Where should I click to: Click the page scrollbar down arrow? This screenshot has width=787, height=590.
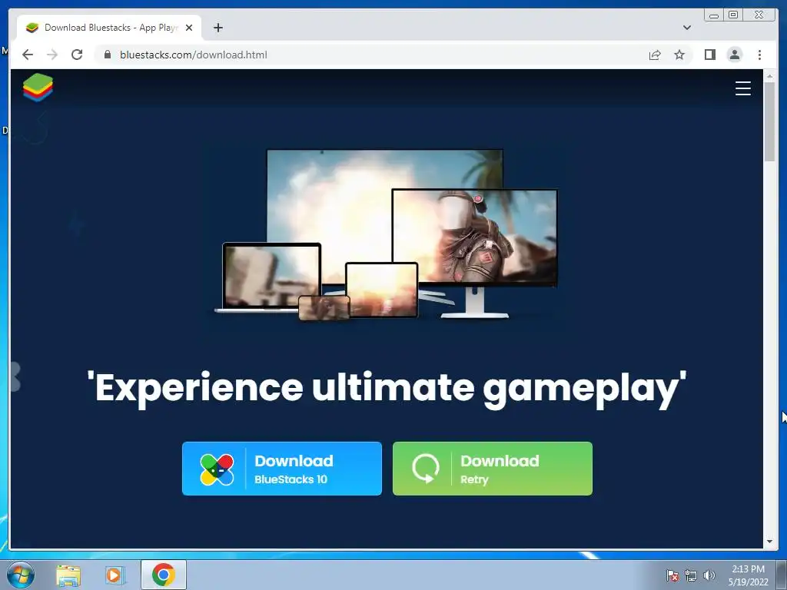pyautogui.click(x=769, y=542)
